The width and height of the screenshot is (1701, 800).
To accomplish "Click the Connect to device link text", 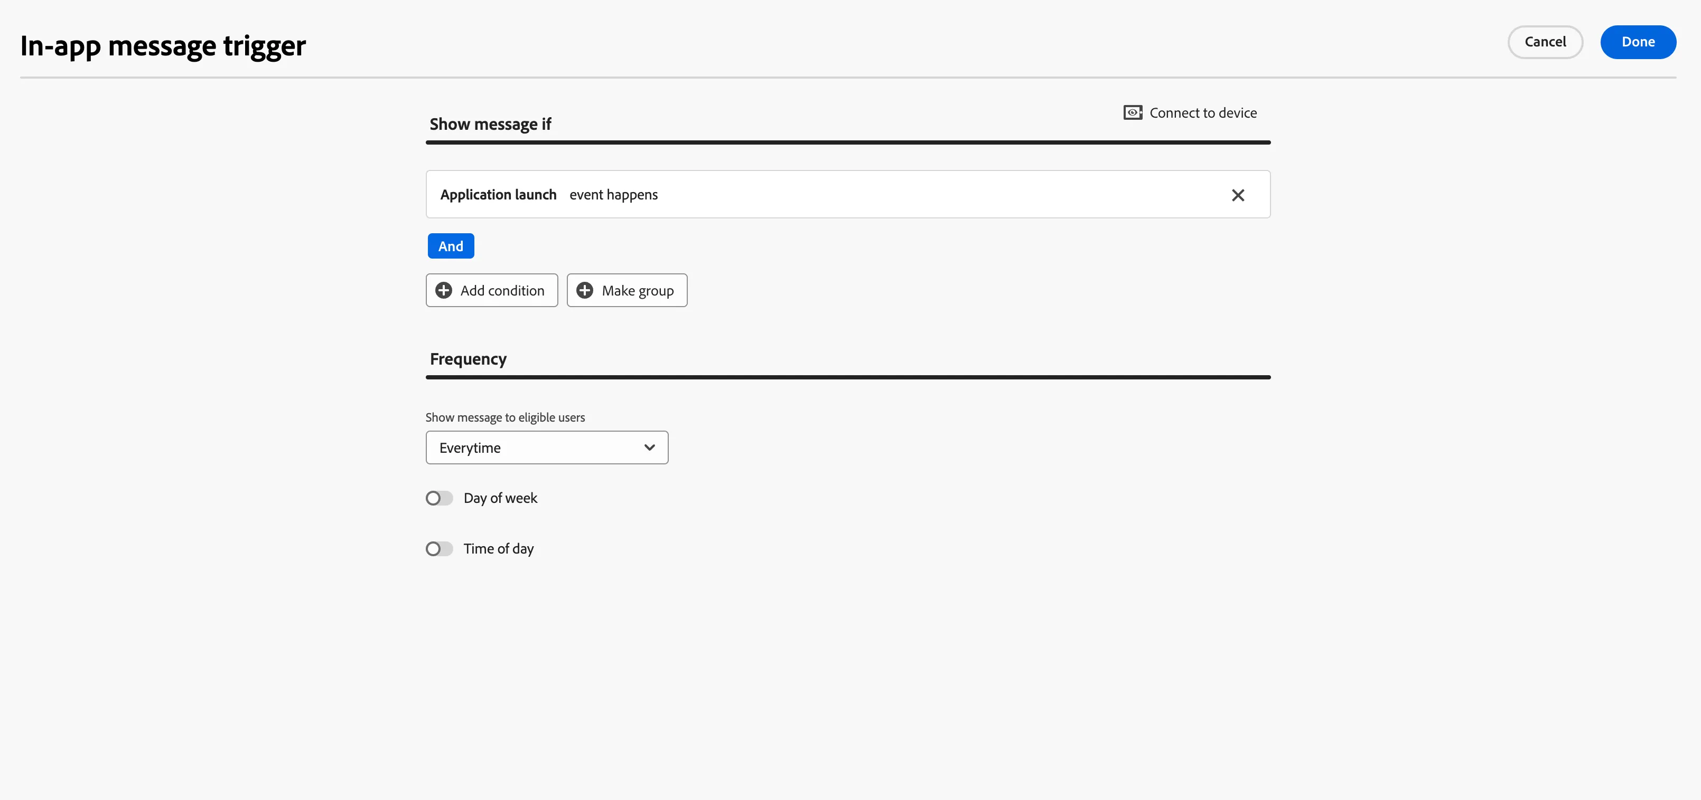I will pos(1202,113).
